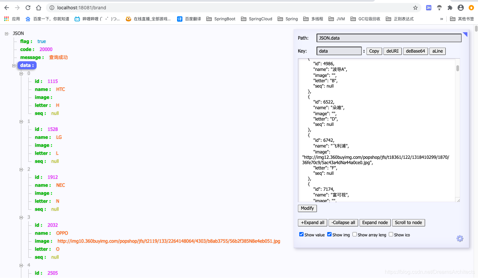Uncheck the Show value checkbox
Image resolution: width=478 pixels, height=278 pixels.
302,234
